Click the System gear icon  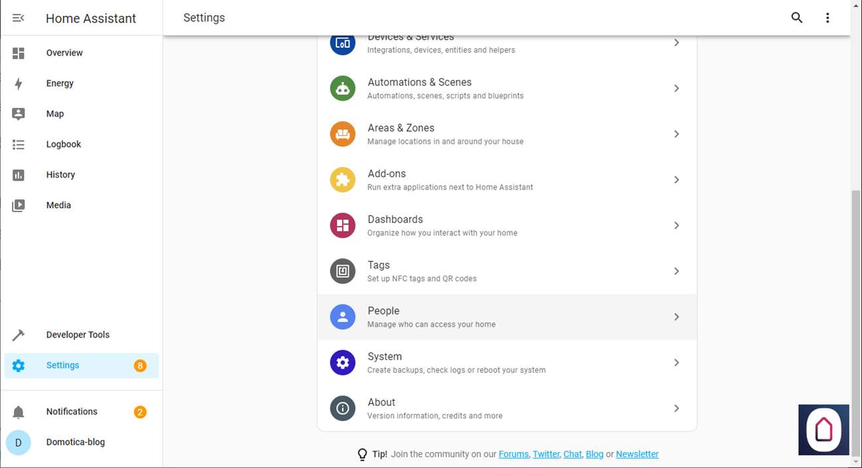coord(343,363)
